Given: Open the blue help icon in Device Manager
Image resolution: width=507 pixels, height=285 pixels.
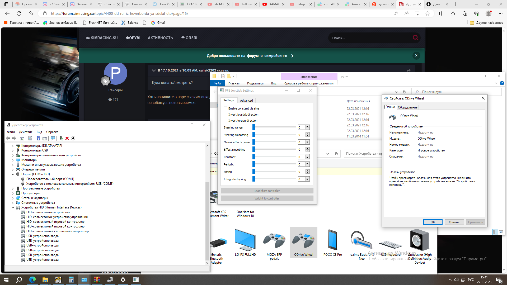Looking at the screenshot, I should click(38, 138).
